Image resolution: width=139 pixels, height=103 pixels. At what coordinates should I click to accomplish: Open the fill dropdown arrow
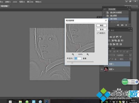point(130,59)
